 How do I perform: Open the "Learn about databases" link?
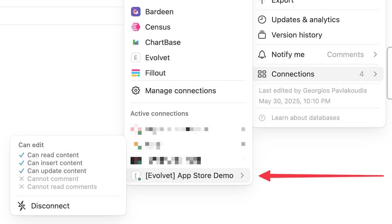305,118
